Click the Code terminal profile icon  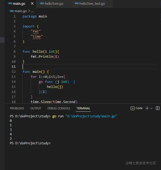(132, 108)
